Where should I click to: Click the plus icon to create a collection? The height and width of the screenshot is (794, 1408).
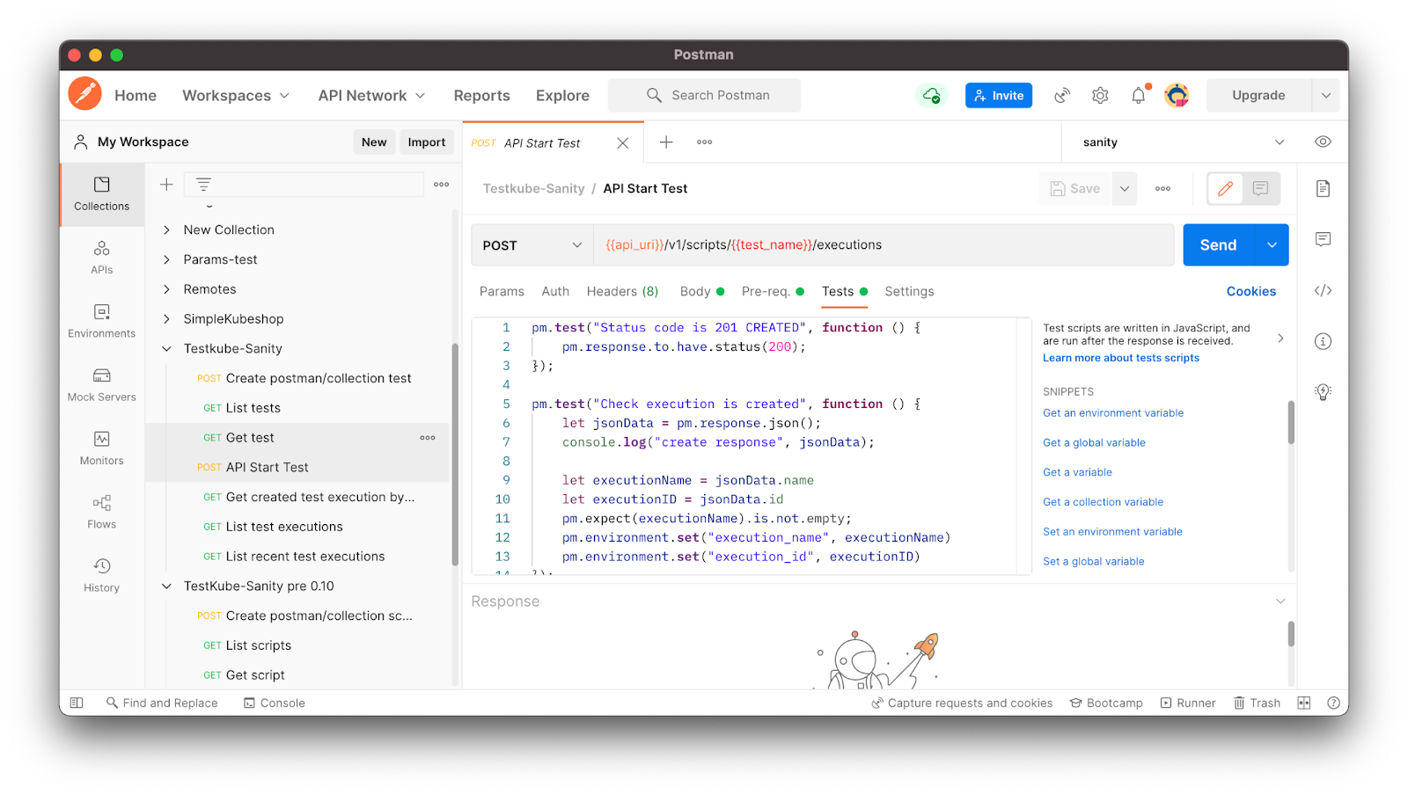click(x=166, y=185)
